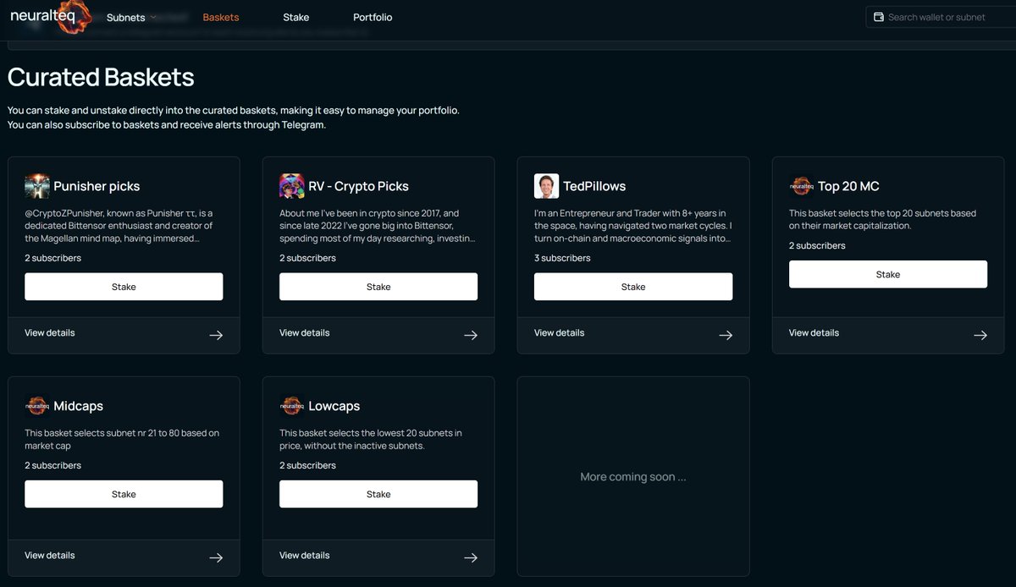The height and width of the screenshot is (587, 1016).
Task: Click the Midcaps title text
Action: click(78, 406)
